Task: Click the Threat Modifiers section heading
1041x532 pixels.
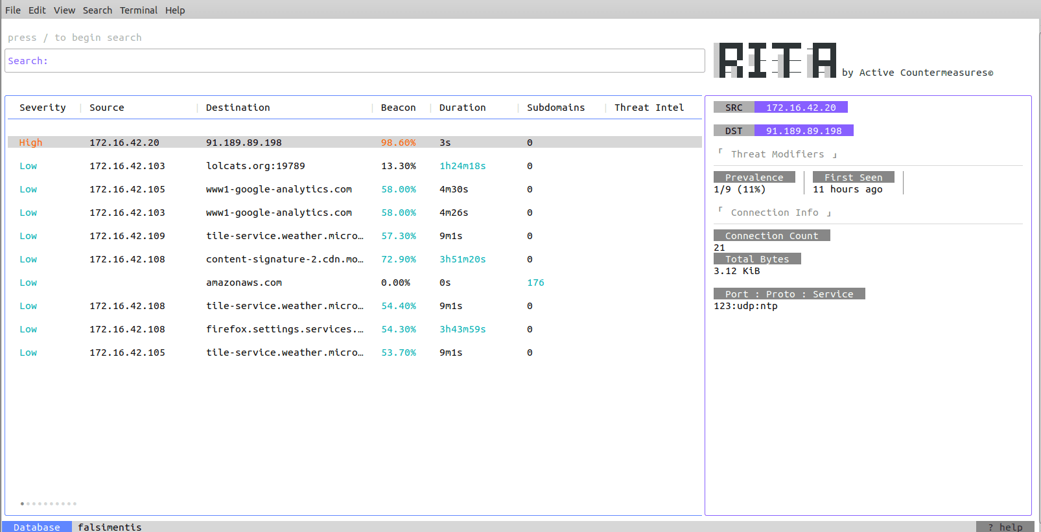Action: [778, 154]
